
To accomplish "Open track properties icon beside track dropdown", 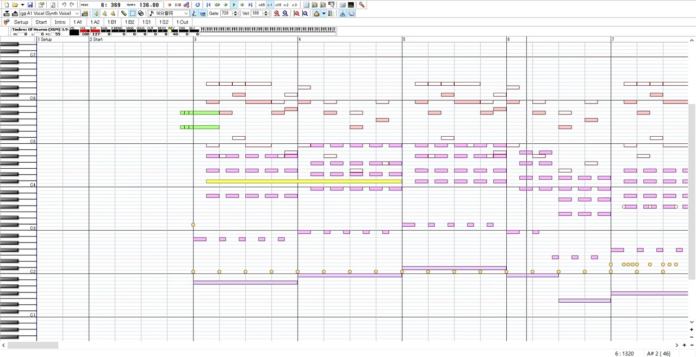I will click(x=85, y=14).
